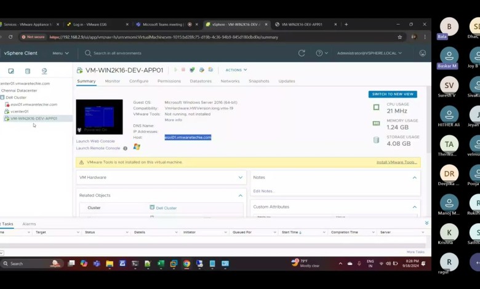Switch to the Monitor tab
Image resolution: width=480 pixels, height=289 pixels.
113,81
